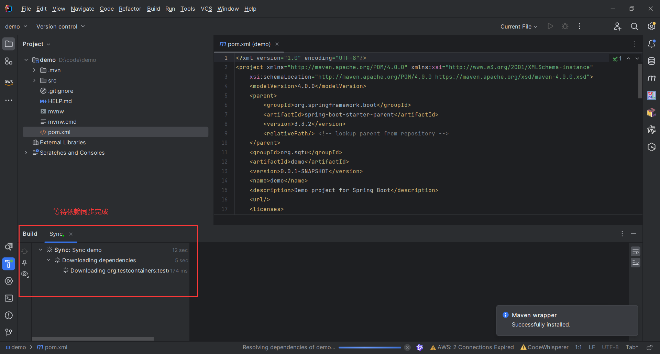The image size is (660, 354).
Task: Open the Maven tool window
Action: pyautogui.click(x=651, y=78)
